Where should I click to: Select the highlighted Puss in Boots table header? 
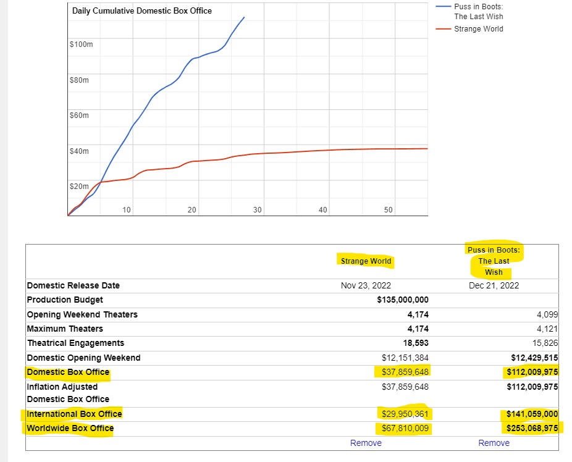click(x=494, y=261)
